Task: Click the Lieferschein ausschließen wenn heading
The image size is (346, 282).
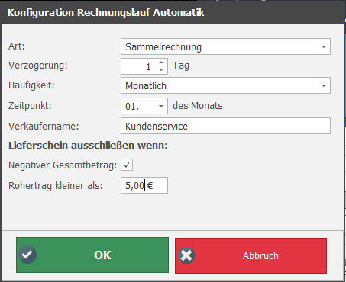Action: point(88,146)
